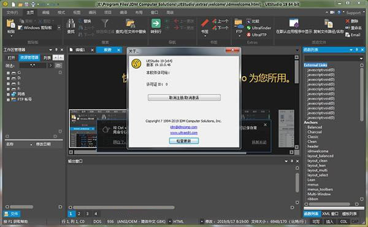Expand the Network (网络) node
The image size is (368, 227).
[8, 94]
